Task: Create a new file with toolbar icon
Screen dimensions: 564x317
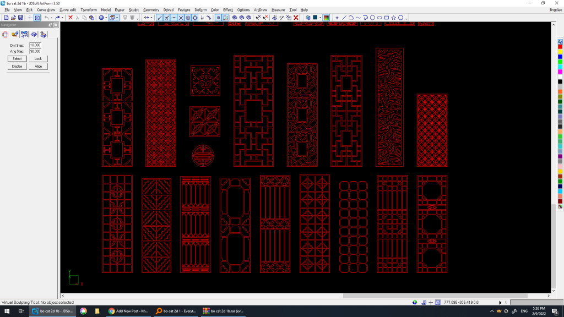Action: [6, 18]
